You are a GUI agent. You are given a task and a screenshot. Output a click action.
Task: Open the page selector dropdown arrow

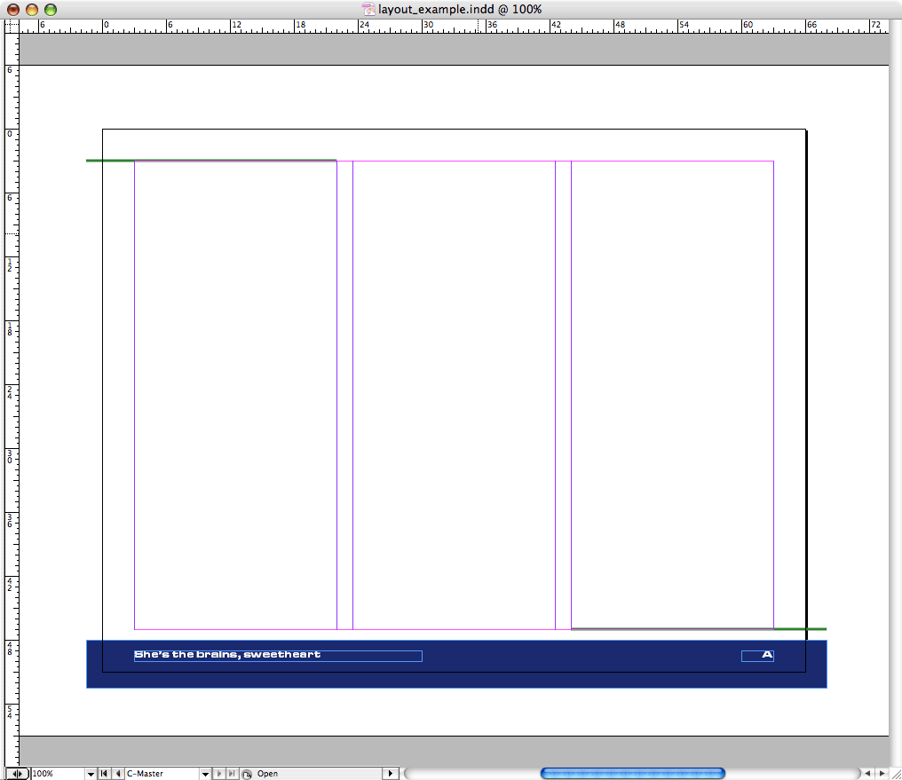click(205, 774)
